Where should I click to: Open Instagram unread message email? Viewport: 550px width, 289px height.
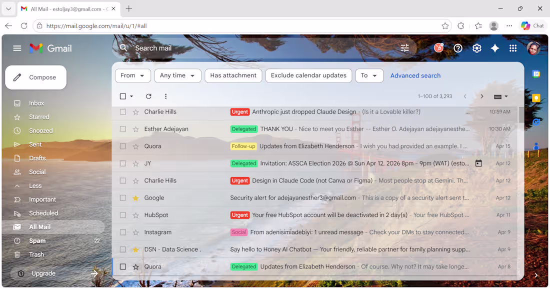point(314,232)
